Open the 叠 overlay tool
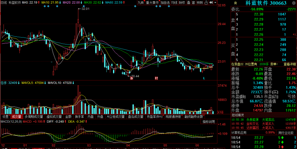Image resolution: width=297 pixels, height=149 pixels. (x=189, y=2)
